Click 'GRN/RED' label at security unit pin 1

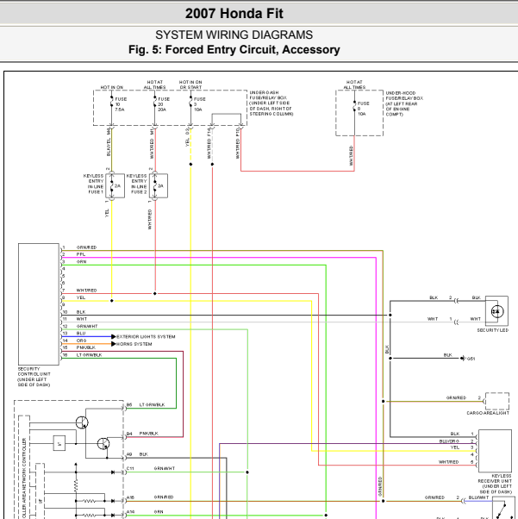point(86,247)
